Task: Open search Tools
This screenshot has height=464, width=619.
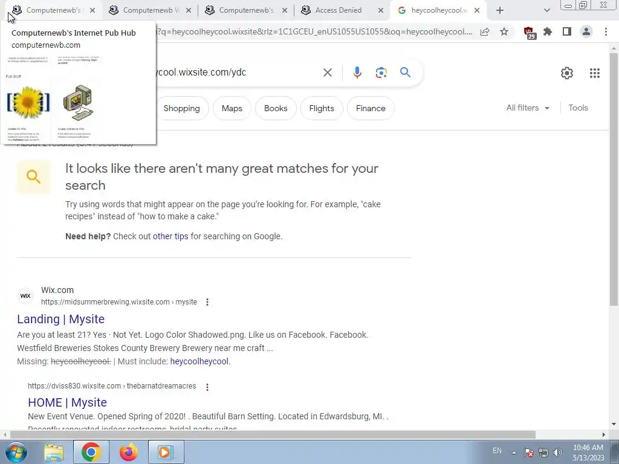Action: 578,108
